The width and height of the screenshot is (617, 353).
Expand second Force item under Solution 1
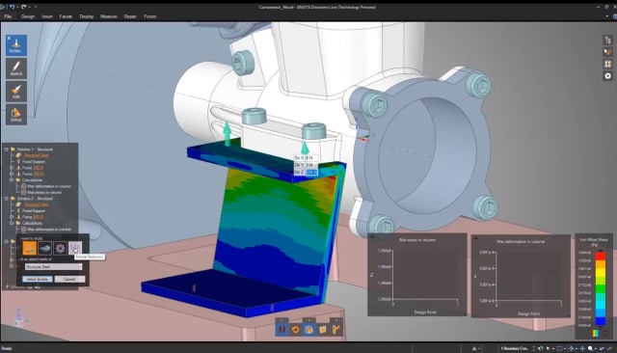pos(12,174)
